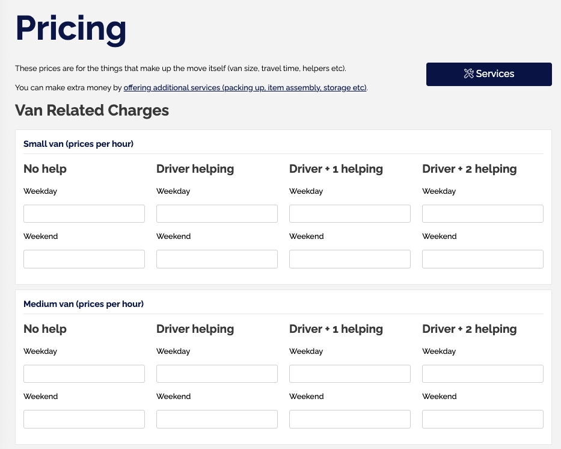
Task: Focus Medium van Driver + 2 Weekday field
Action: point(483,374)
